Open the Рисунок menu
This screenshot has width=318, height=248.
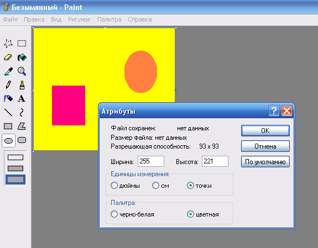(79, 19)
